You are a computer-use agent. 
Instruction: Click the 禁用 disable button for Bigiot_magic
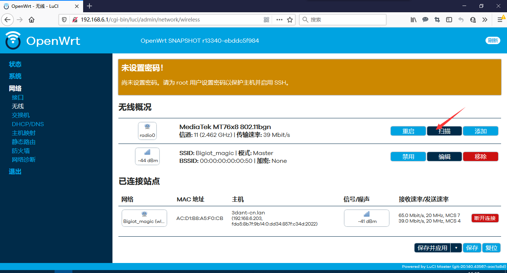tap(408, 157)
